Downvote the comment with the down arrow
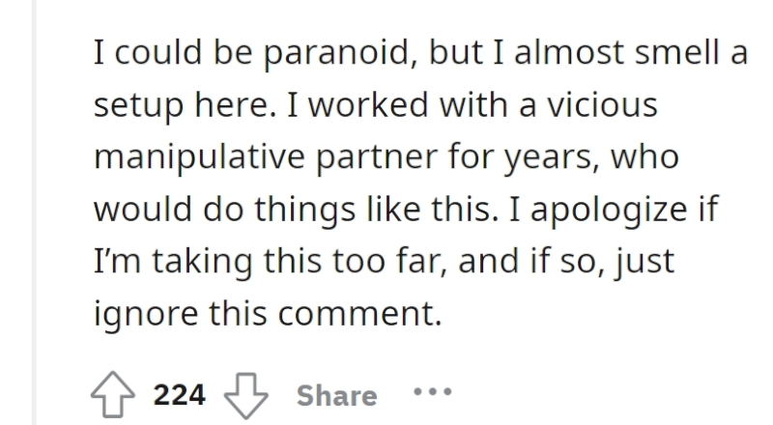The height and width of the screenshot is (425, 773). click(246, 395)
